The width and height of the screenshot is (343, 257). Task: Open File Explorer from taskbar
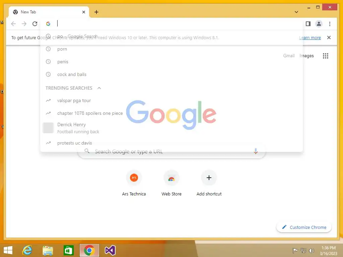pos(48,250)
